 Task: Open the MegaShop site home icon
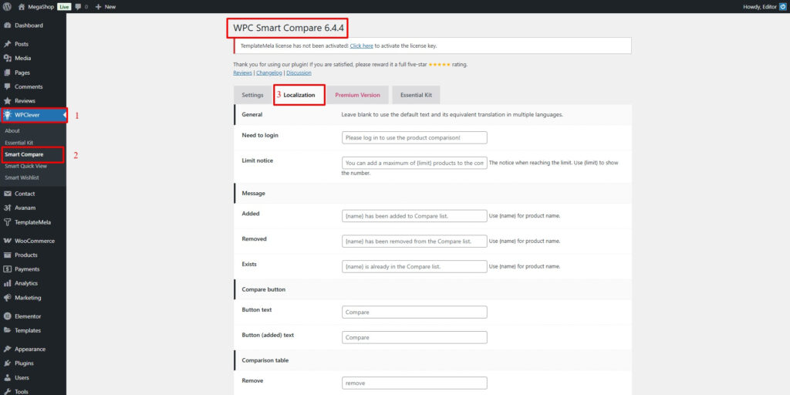[21, 7]
